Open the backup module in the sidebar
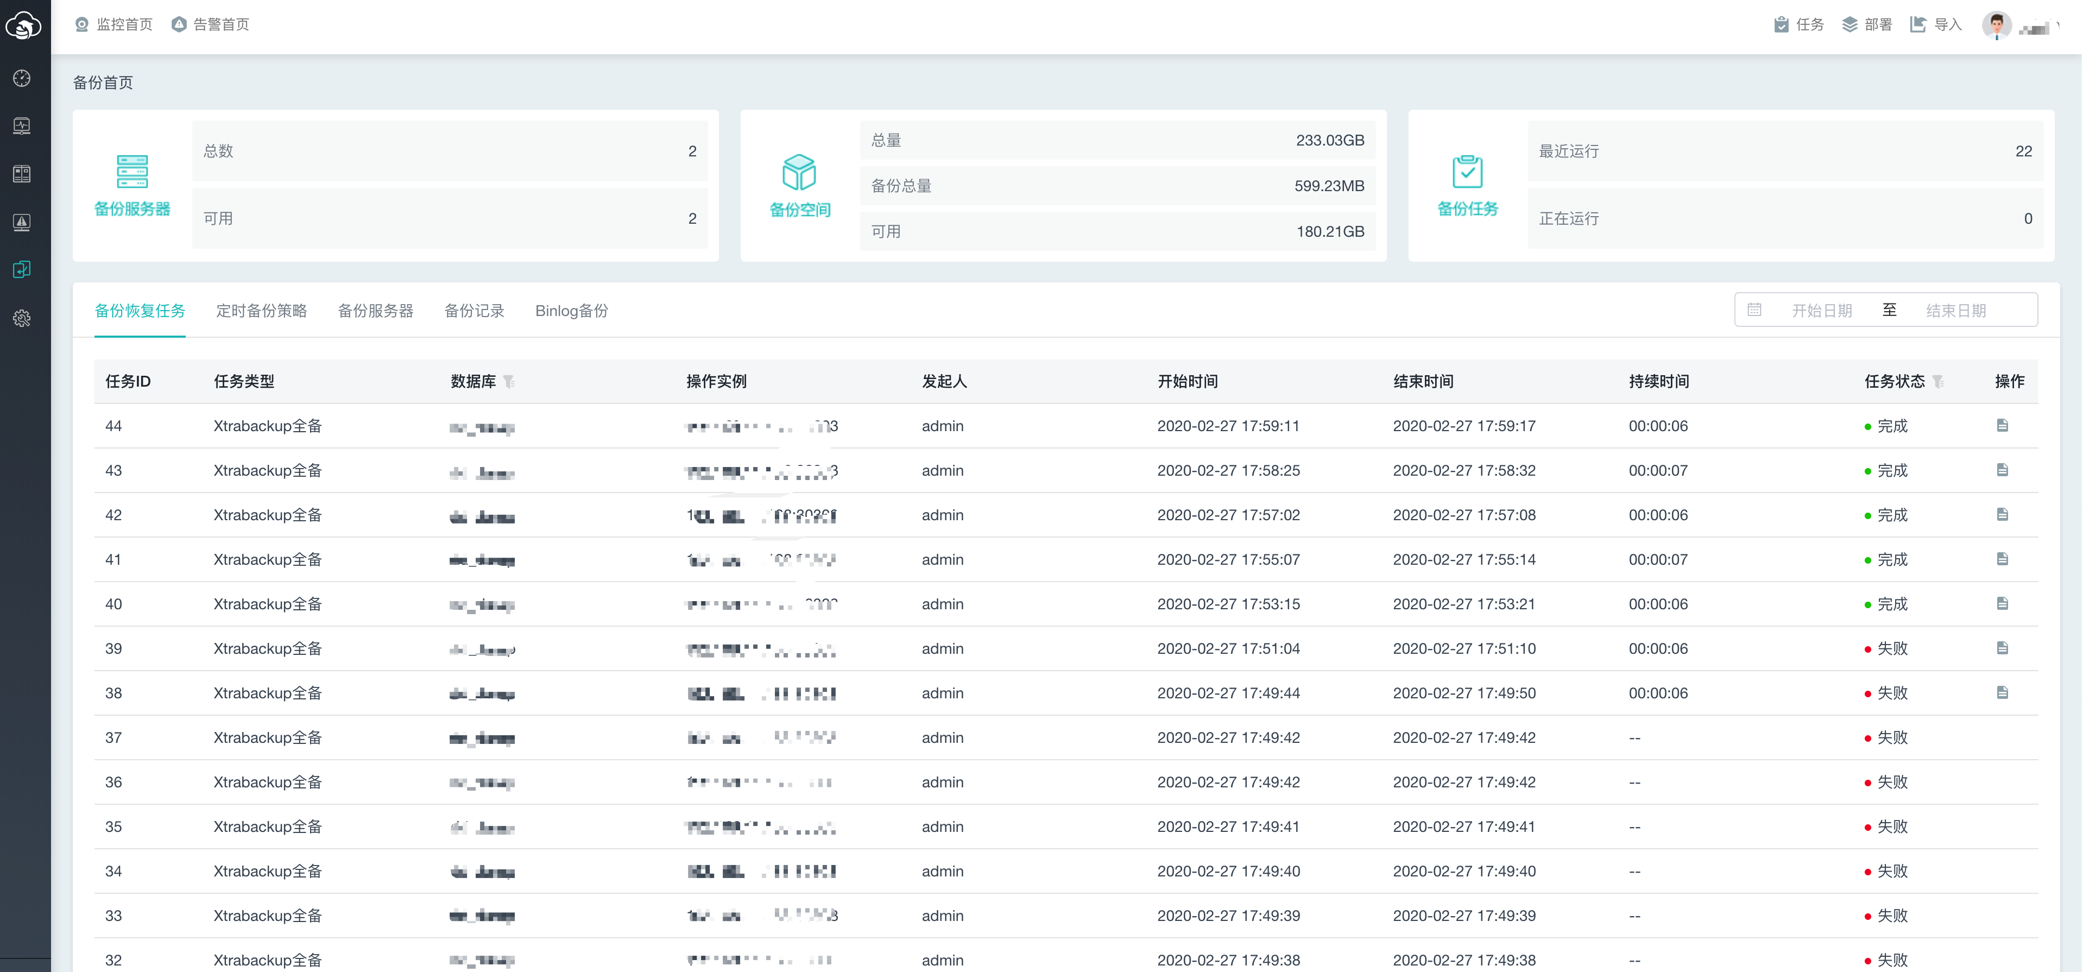 (23, 269)
